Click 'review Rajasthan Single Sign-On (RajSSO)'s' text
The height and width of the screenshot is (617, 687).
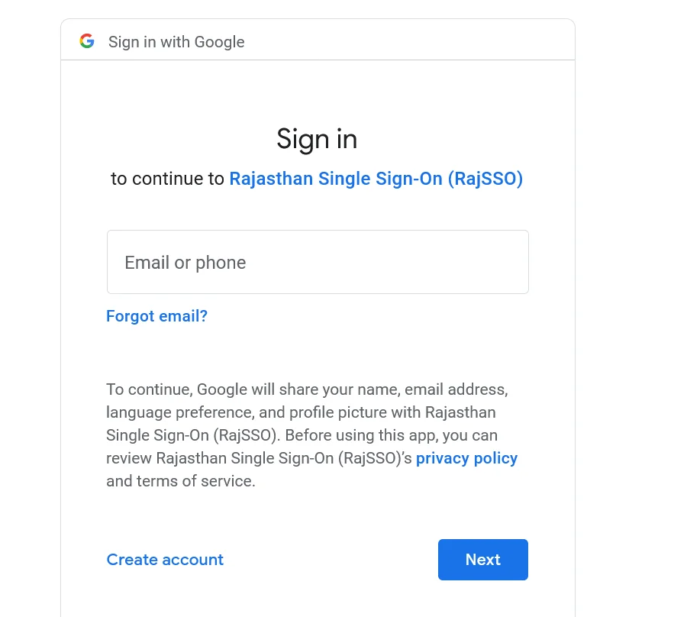[259, 458]
